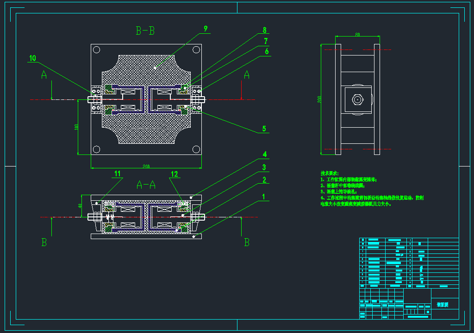This screenshot has width=474, height=333.
Task: Click the A section letter beside the red arrow
Action: pyautogui.click(x=247, y=74)
